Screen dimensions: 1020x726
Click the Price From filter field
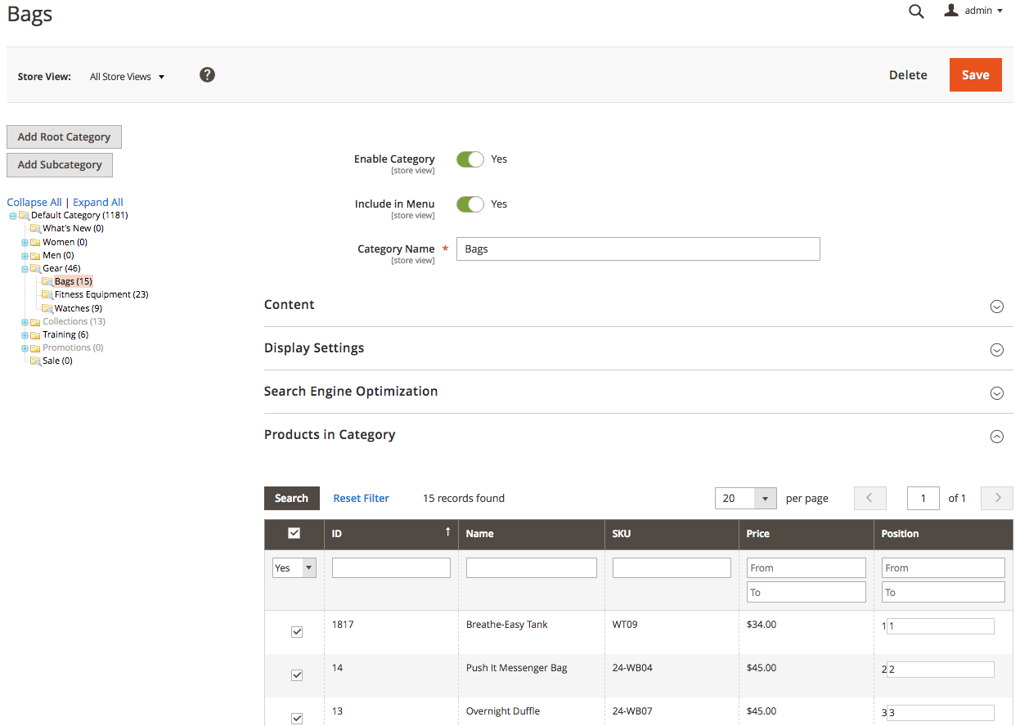click(x=807, y=567)
